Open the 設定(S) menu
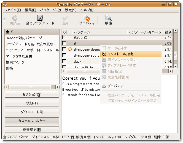183x143 pixels. coord(71,10)
